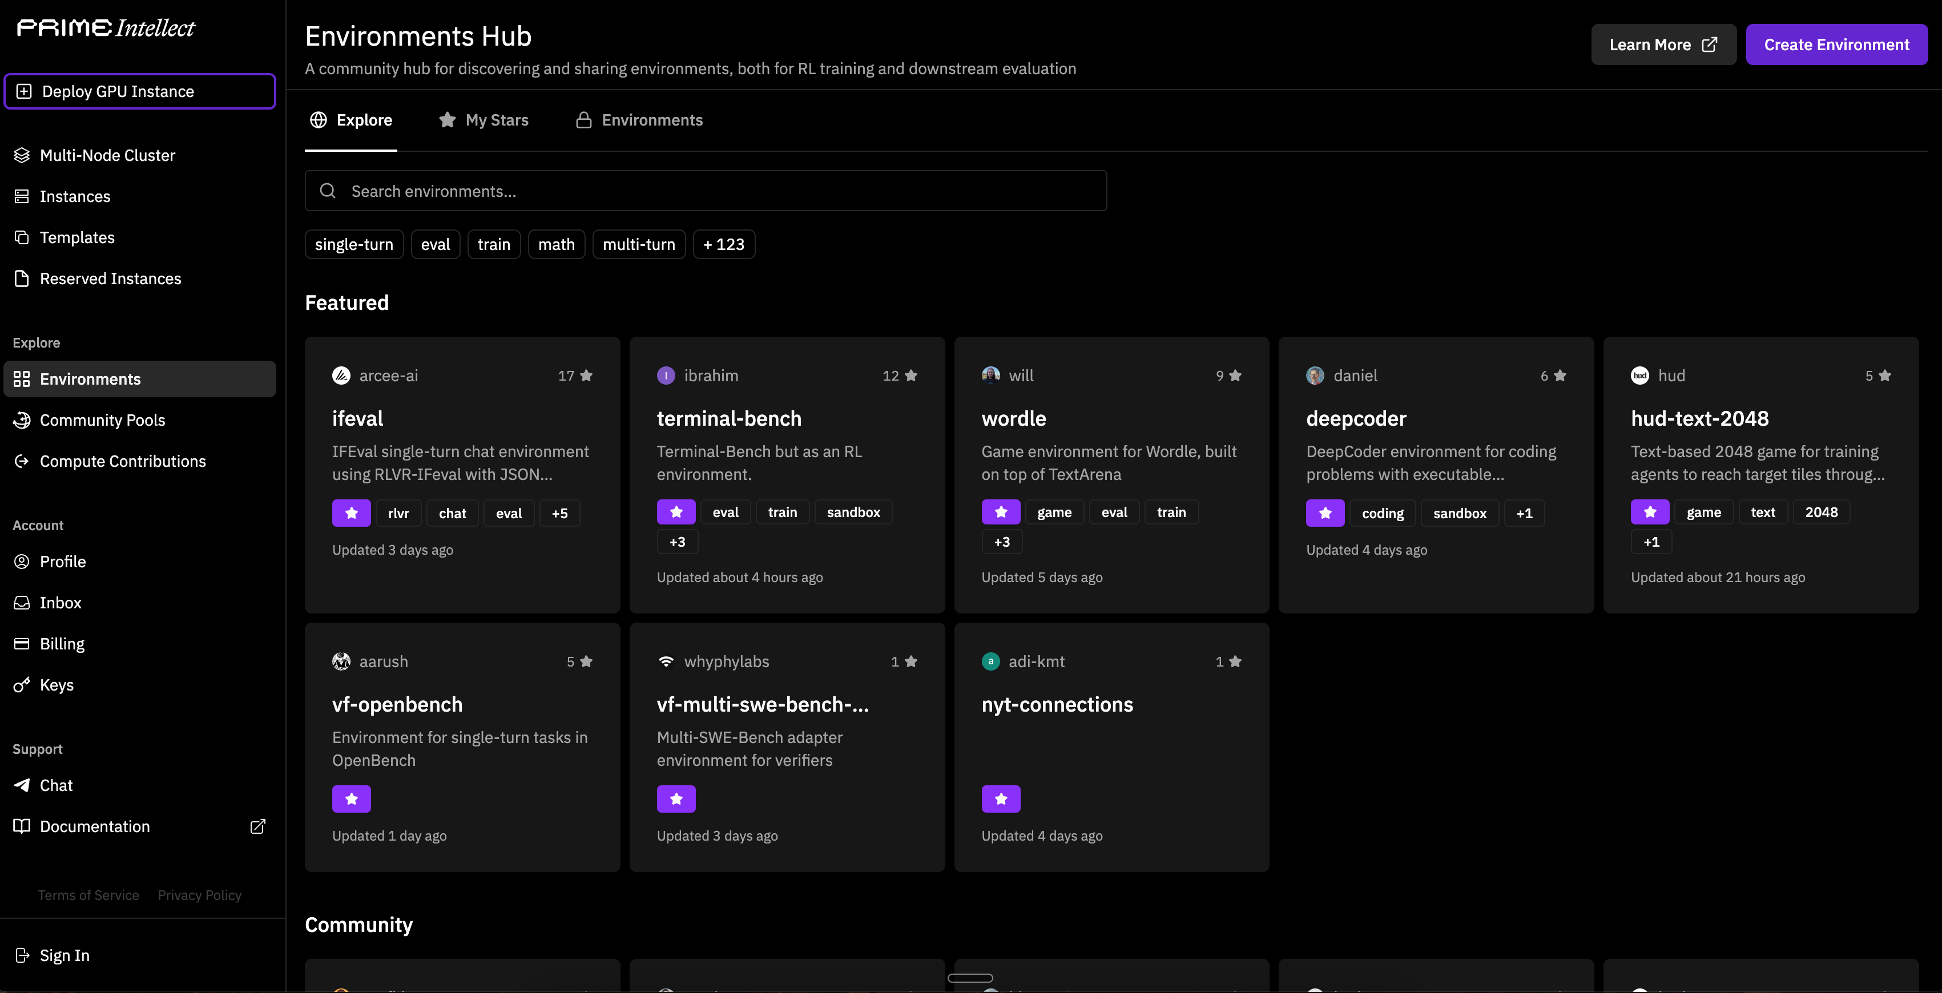Viewport: 1942px width, 993px height.
Task: Click the Sign In icon
Action: (22, 955)
